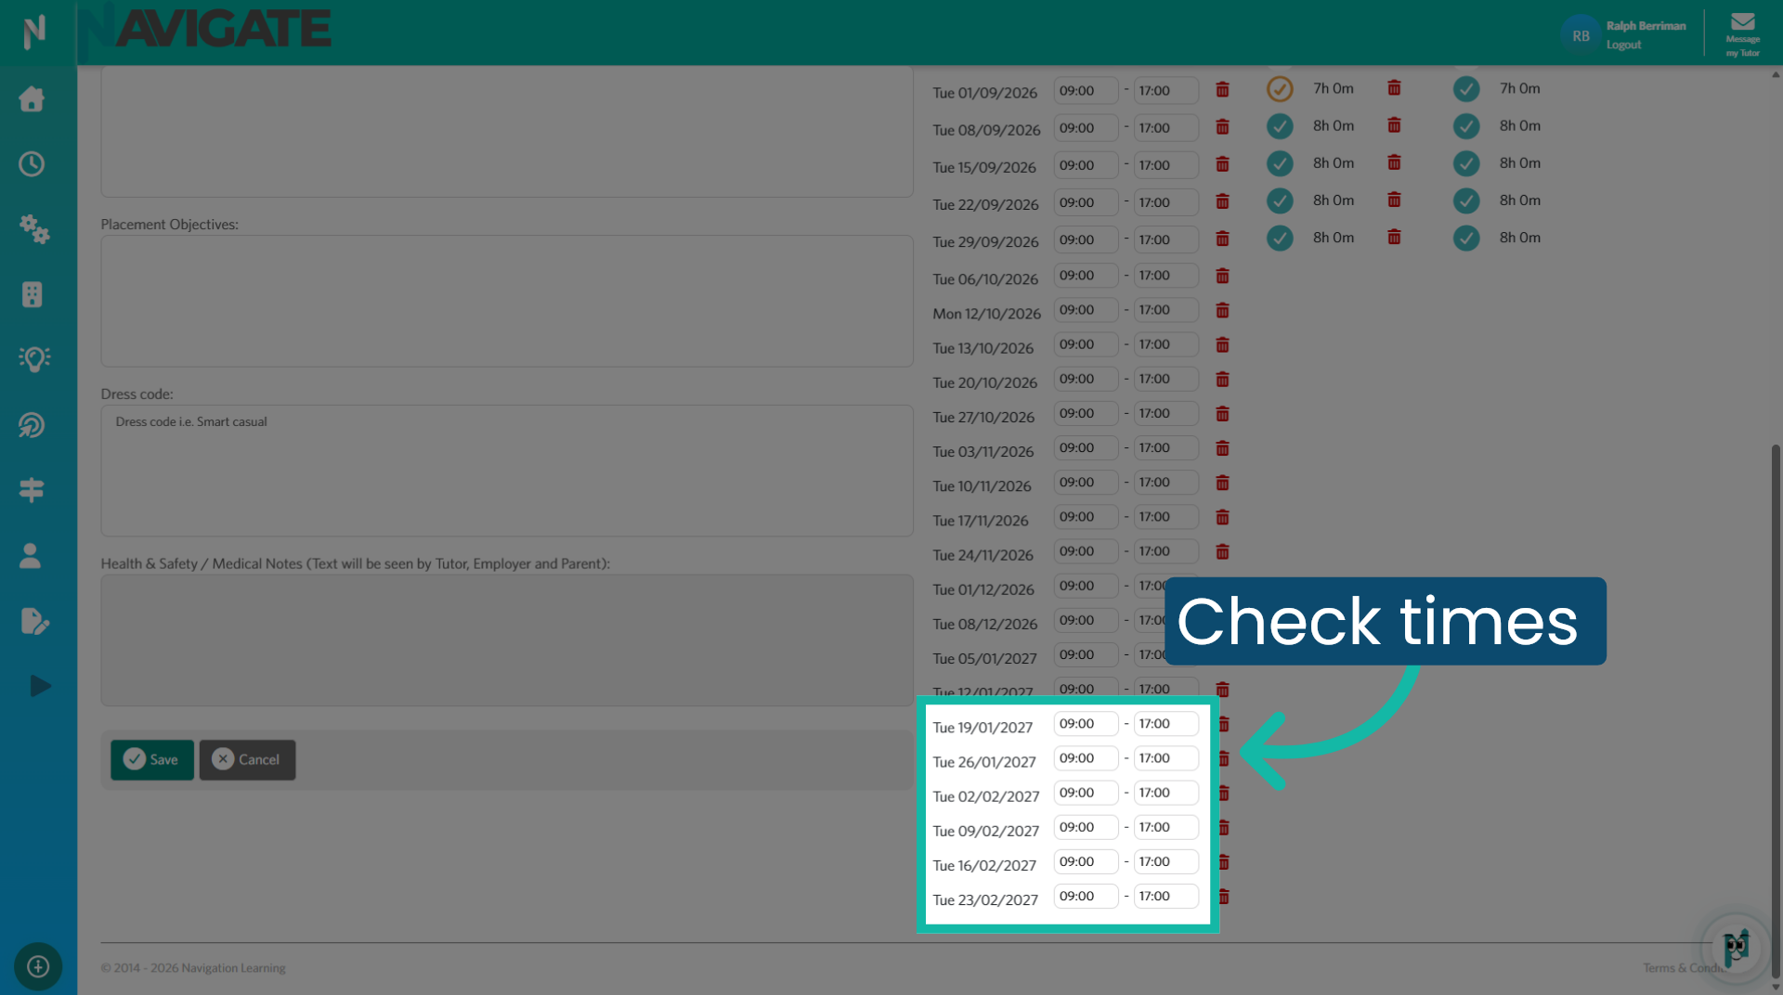1783x995 pixels.
Task: Delete the Tue 20/10/2026 schedule row
Action: click(x=1222, y=380)
